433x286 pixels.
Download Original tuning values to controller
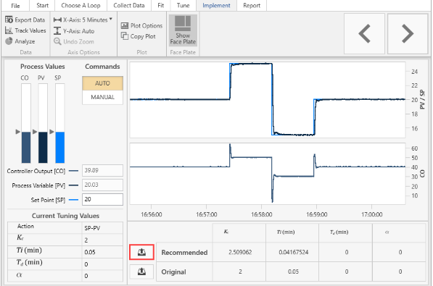click(x=141, y=272)
